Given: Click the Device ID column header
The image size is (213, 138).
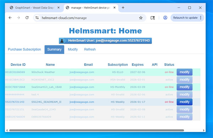Looking at the screenshot, I should 18,65.
